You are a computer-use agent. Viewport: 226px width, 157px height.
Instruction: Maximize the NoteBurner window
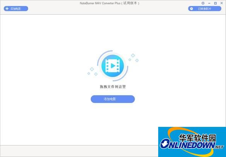pyautogui.click(x=215, y=3)
